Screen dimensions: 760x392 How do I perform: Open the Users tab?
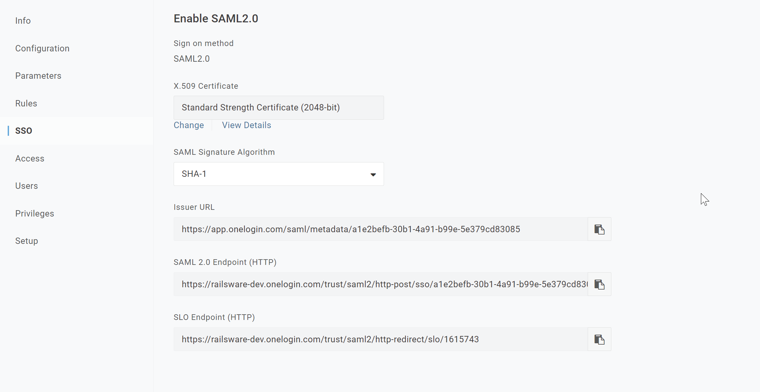27,186
